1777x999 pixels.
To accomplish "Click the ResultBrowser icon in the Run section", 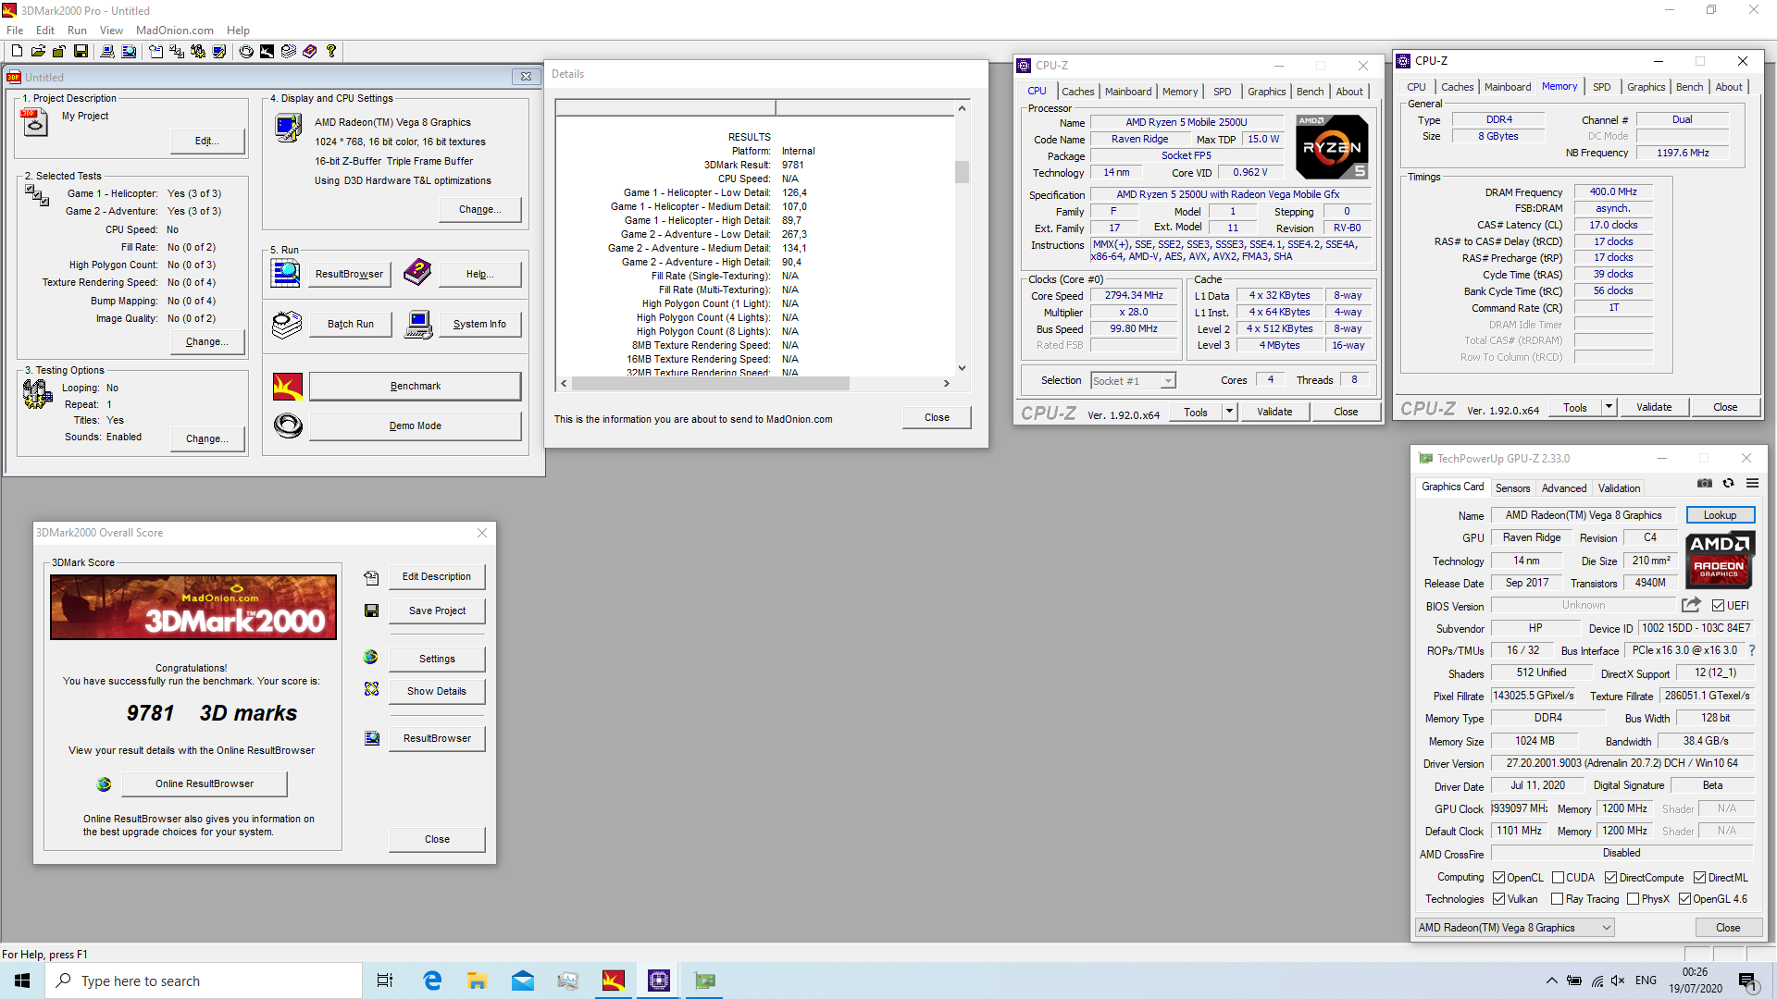I will (x=285, y=273).
